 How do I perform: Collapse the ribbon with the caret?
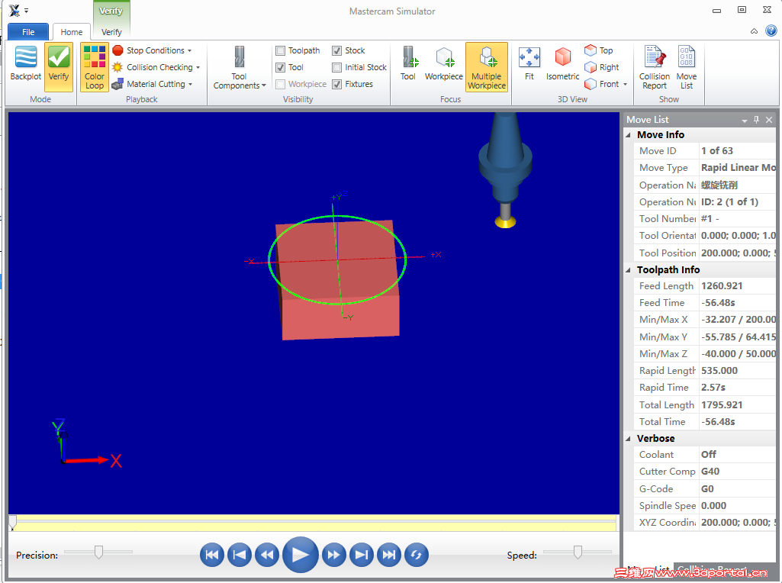[754, 31]
